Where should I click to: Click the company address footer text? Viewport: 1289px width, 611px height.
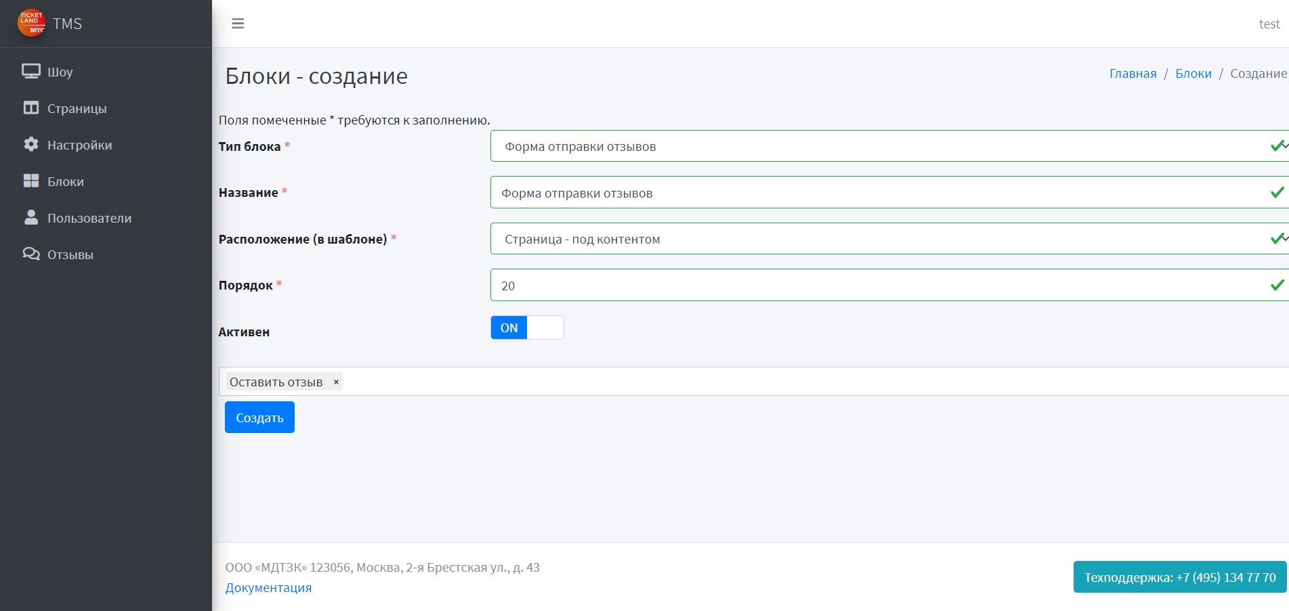click(x=382, y=567)
